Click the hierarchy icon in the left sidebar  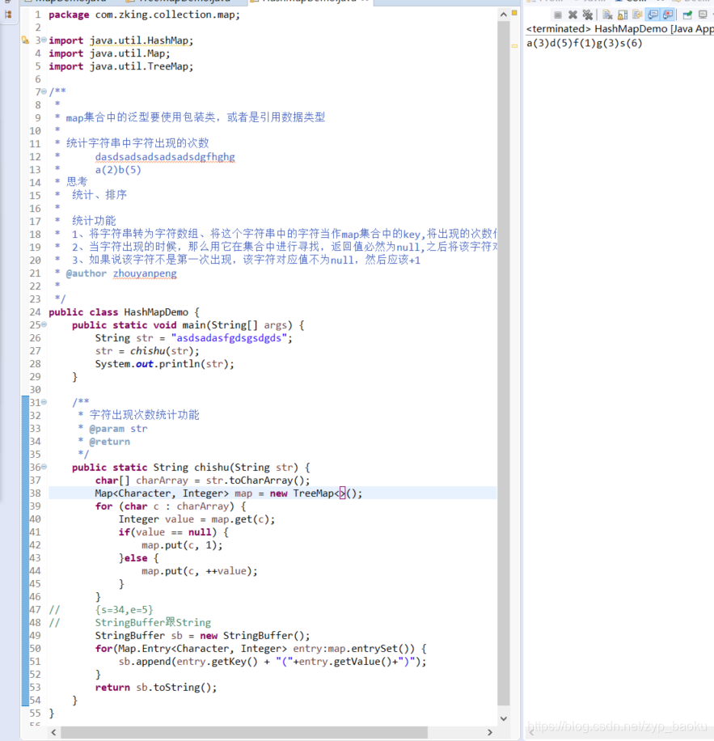coord(8,15)
